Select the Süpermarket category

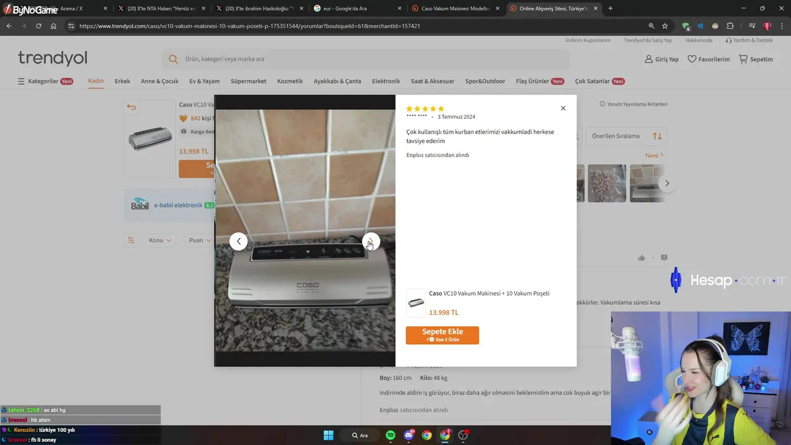[248, 81]
